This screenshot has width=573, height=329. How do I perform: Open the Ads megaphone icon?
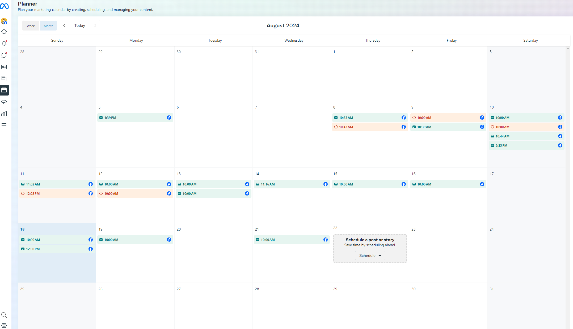point(4,102)
